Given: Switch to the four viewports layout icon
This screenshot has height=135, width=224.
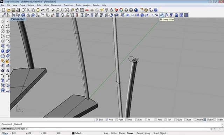Looking at the screenshot, I should pos(82,10).
